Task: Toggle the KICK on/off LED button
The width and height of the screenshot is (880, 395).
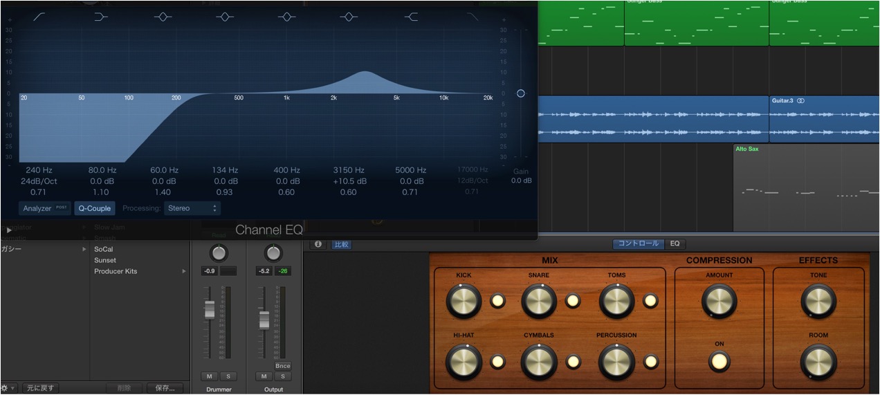Action: [x=497, y=301]
